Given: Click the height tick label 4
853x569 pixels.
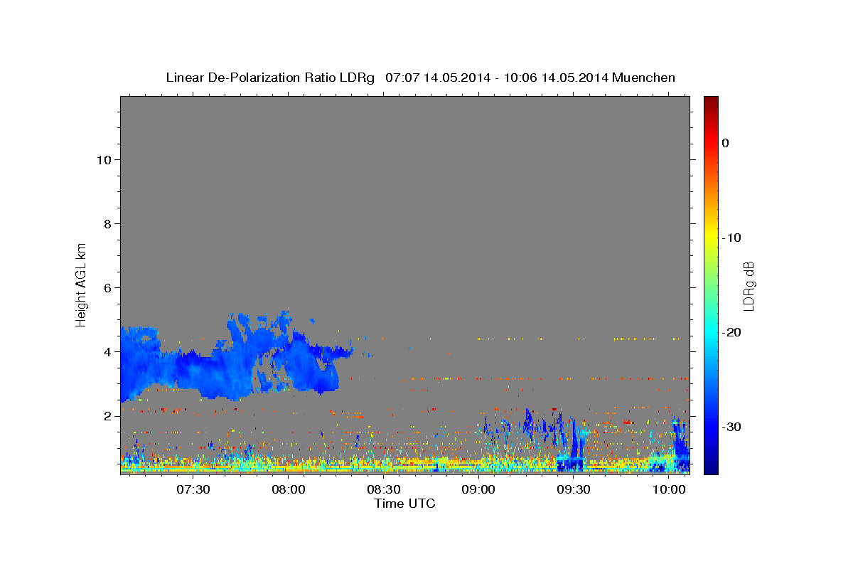Looking at the screenshot, I should (107, 352).
